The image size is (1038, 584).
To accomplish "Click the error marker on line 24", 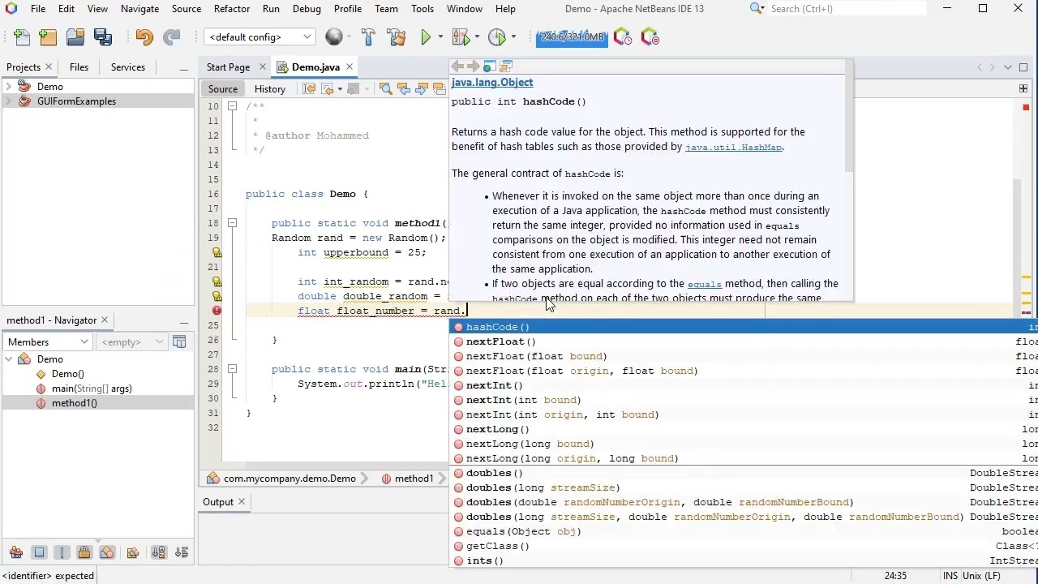I will [x=217, y=311].
